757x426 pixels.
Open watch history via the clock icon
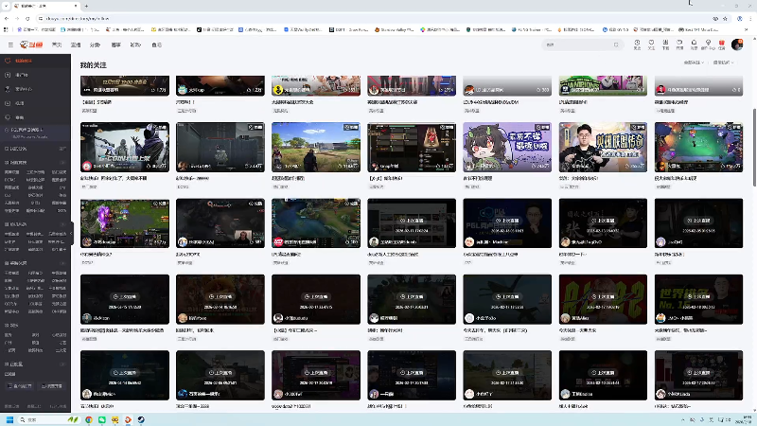click(637, 44)
